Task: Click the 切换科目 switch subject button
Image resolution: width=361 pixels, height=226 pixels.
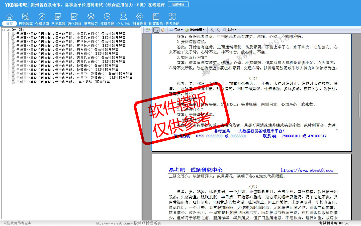Action: tap(178, 4)
